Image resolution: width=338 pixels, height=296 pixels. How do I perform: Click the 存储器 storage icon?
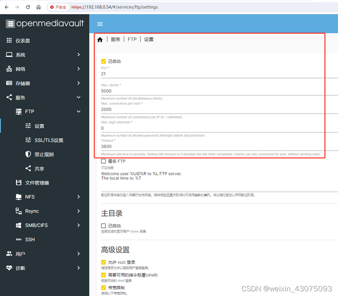point(9,83)
